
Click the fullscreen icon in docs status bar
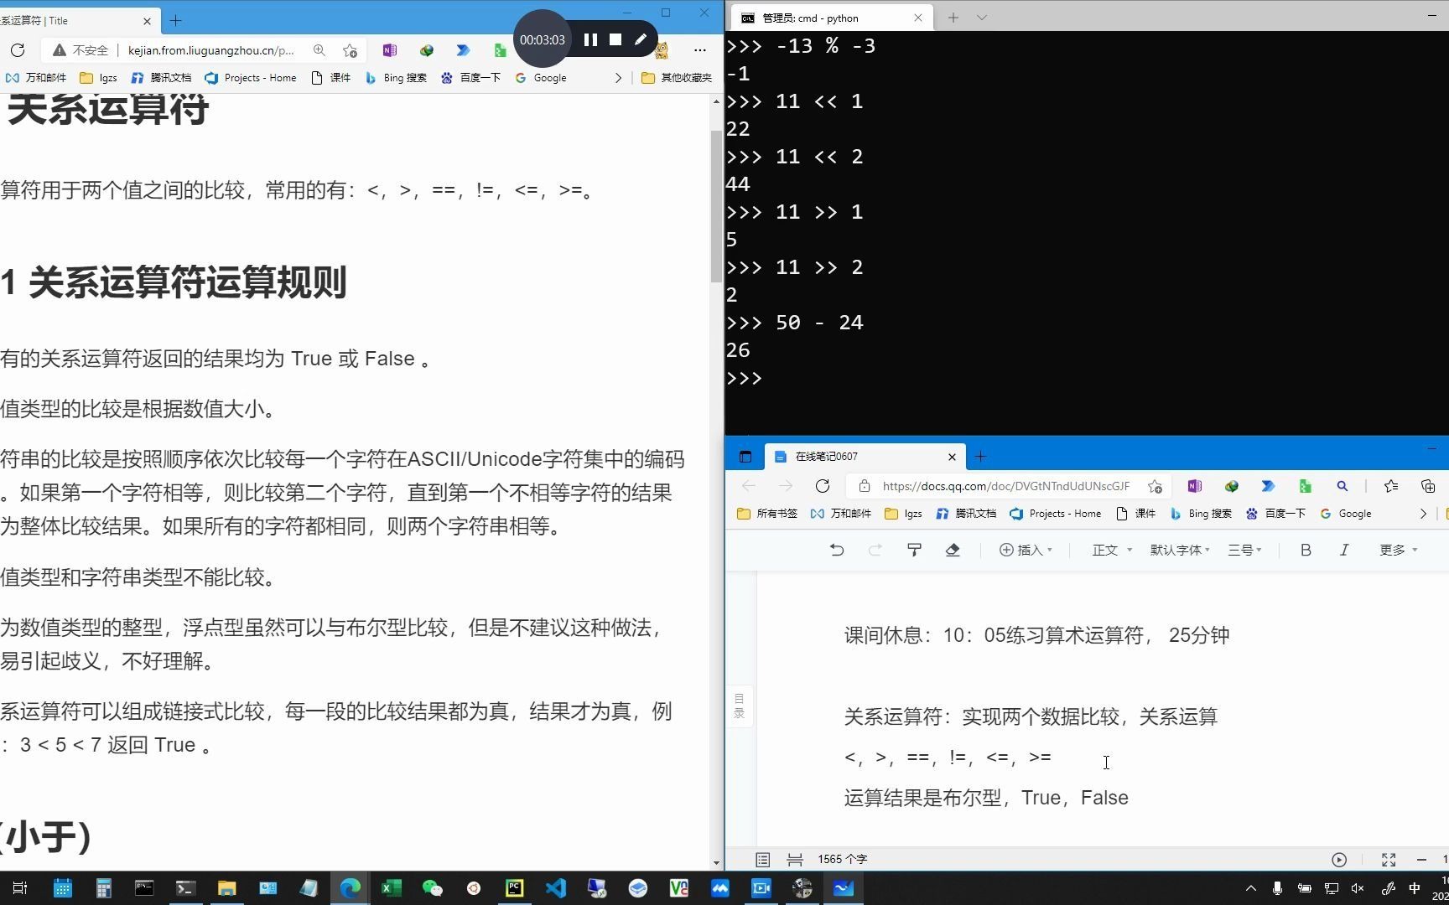tap(1388, 859)
